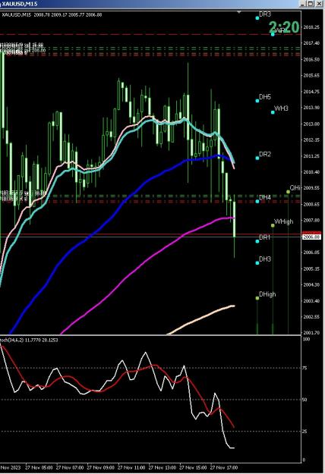Click the last falling candle near 2006.88
The height and width of the screenshot is (474, 325).
[x=234, y=219]
